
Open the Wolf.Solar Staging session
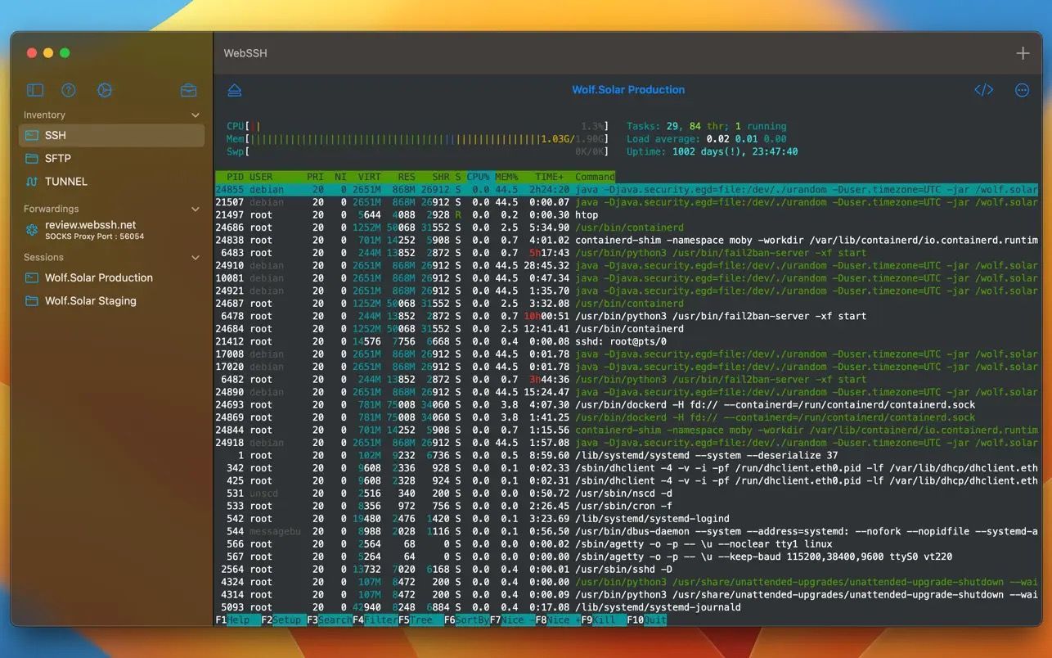(x=111, y=300)
